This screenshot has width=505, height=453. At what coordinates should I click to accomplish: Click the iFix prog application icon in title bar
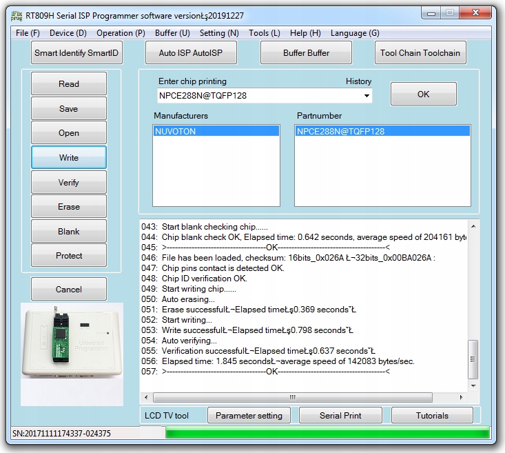pyautogui.click(x=17, y=15)
